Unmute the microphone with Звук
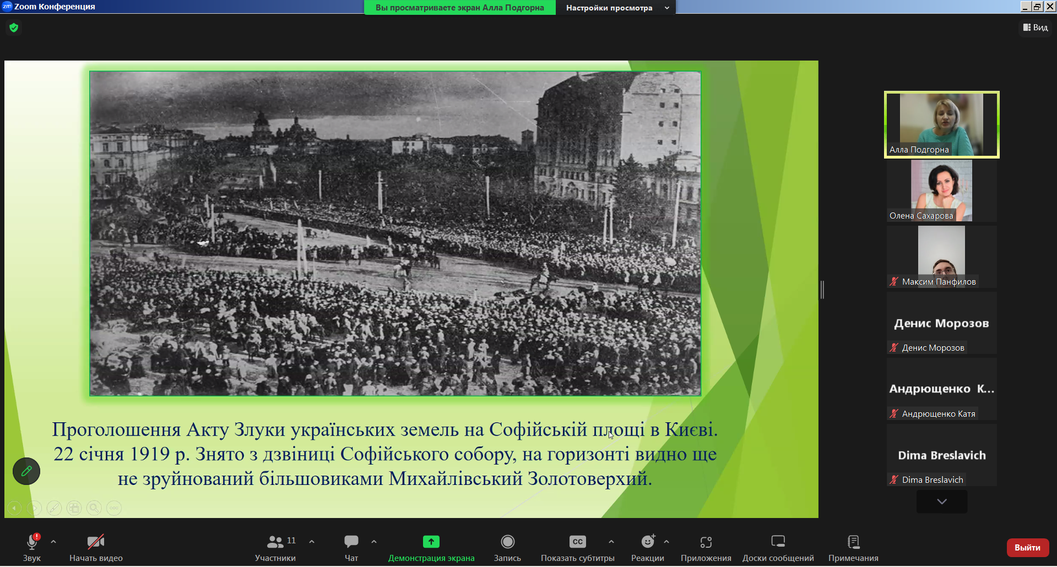 coord(32,548)
